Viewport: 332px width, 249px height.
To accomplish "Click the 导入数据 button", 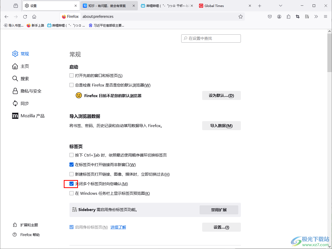I will coord(222,126).
